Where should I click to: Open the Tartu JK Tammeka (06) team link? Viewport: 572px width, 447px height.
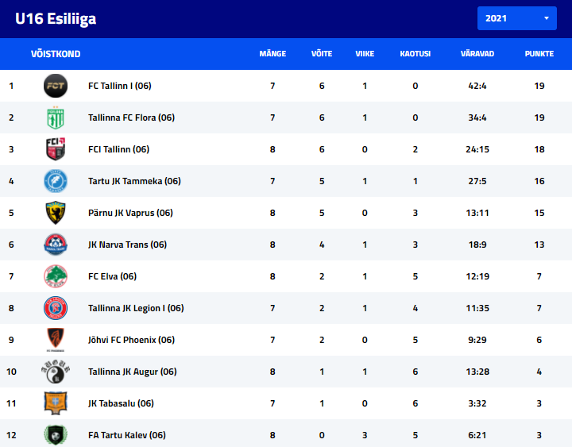[134, 181]
